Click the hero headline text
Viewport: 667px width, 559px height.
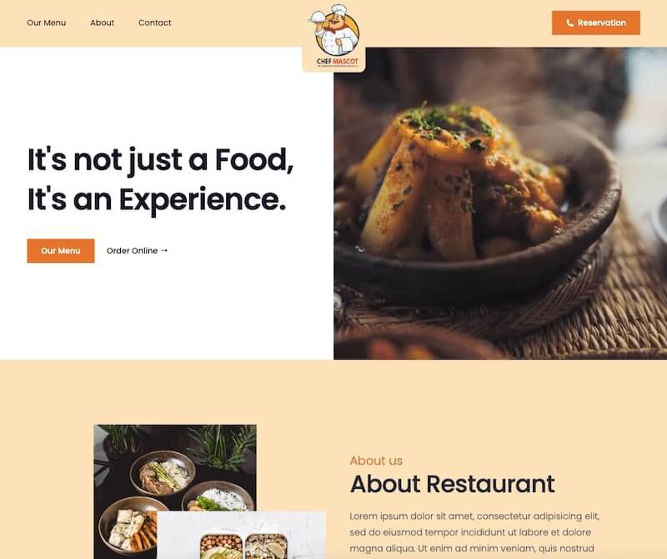(160, 179)
